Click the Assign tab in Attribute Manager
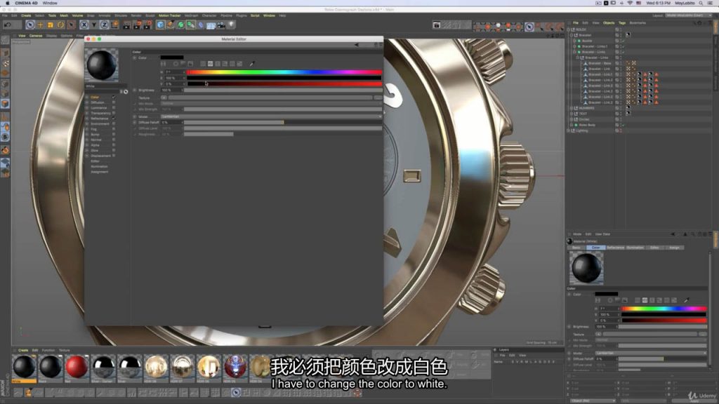Image resolution: width=719 pixels, height=404 pixels. point(674,248)
